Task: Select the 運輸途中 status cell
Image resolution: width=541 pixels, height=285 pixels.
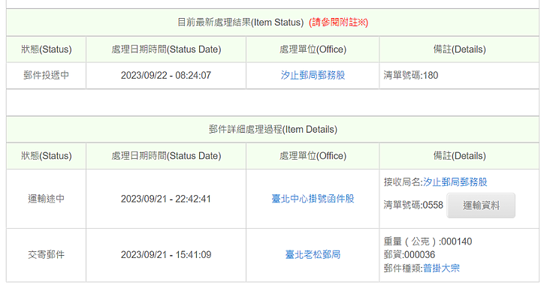Action: pos(47,199)
